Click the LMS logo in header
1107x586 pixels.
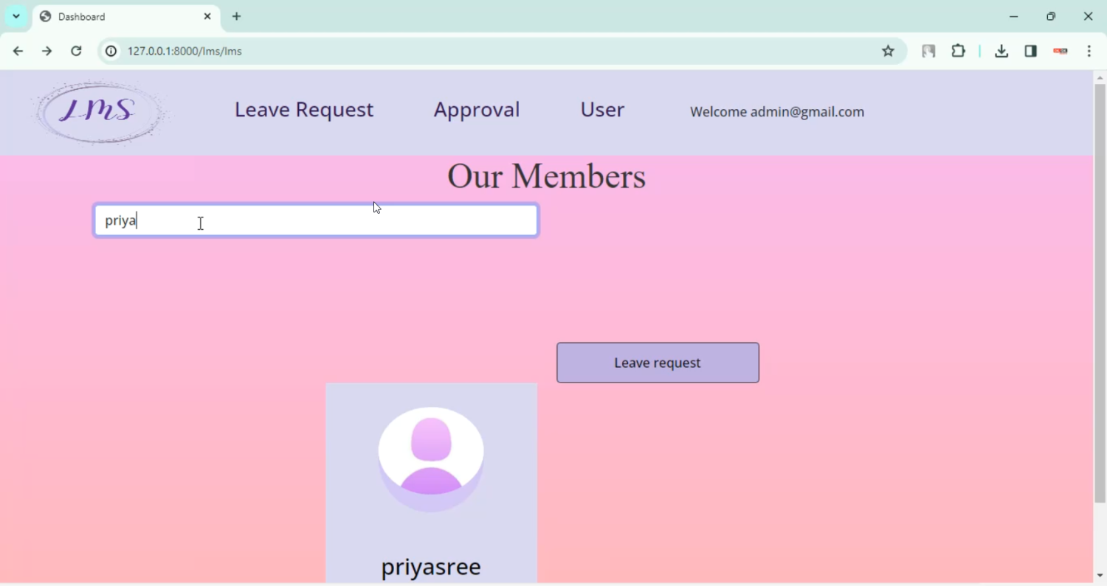click(100, 112)
